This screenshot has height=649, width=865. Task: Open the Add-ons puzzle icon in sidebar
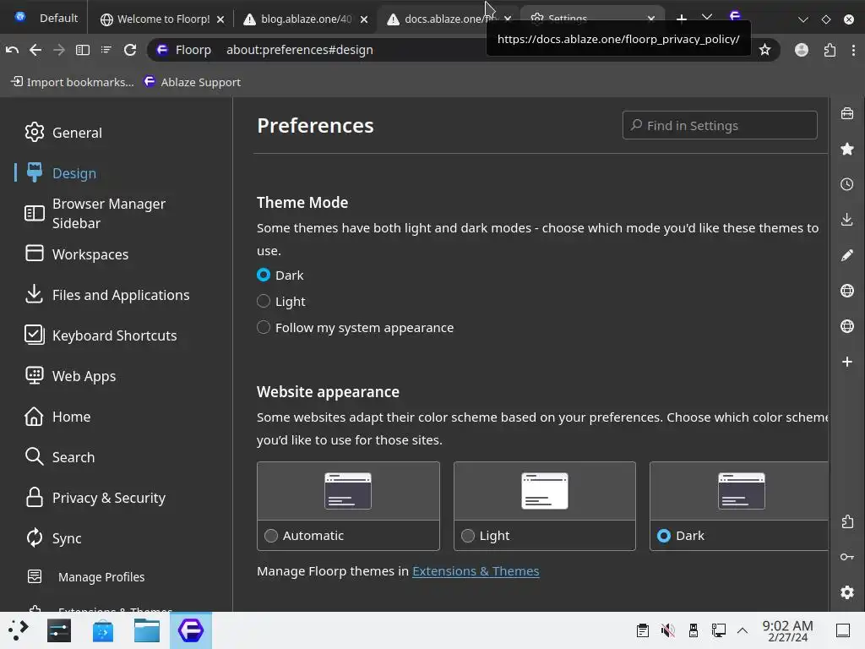point(846,521)
